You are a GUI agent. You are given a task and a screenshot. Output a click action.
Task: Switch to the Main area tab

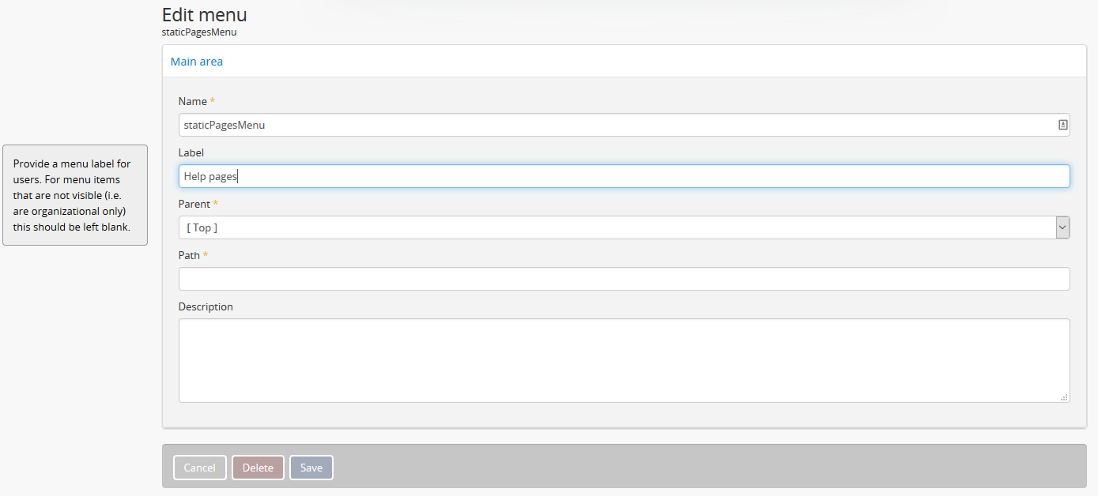point(197,62)
